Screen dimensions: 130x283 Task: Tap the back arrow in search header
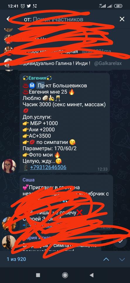pos(8,19)
